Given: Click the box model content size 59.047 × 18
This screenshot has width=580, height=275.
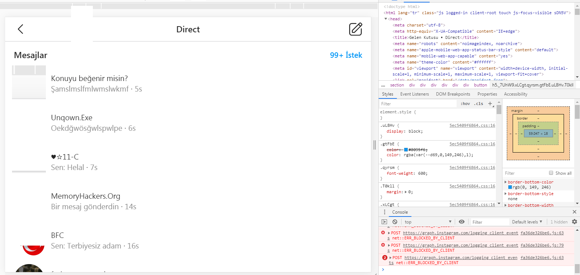Looking at the screenshot, I should coord(538,133).
